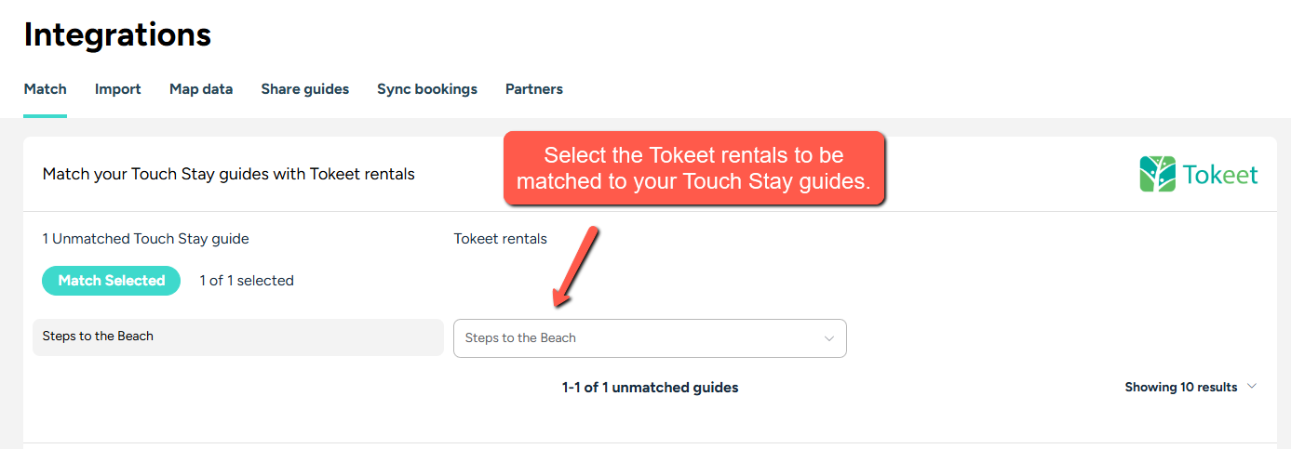
Task: Click the red arrow annotation
Action: click(574, 267)
